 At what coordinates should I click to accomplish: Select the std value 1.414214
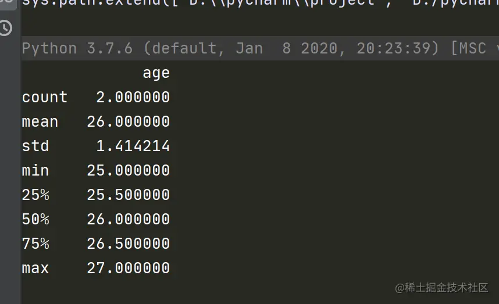click(133, 146)
